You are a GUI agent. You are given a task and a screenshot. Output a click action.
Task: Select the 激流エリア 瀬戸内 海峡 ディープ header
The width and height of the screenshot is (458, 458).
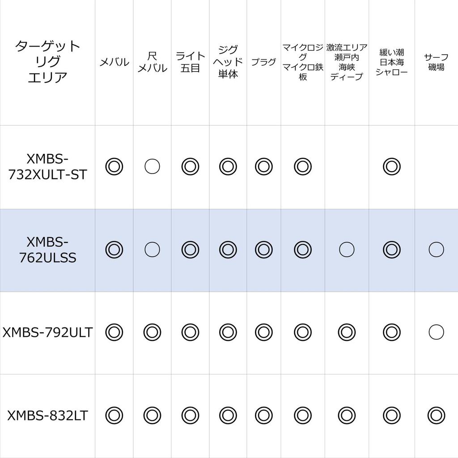(x=347, y=62)
